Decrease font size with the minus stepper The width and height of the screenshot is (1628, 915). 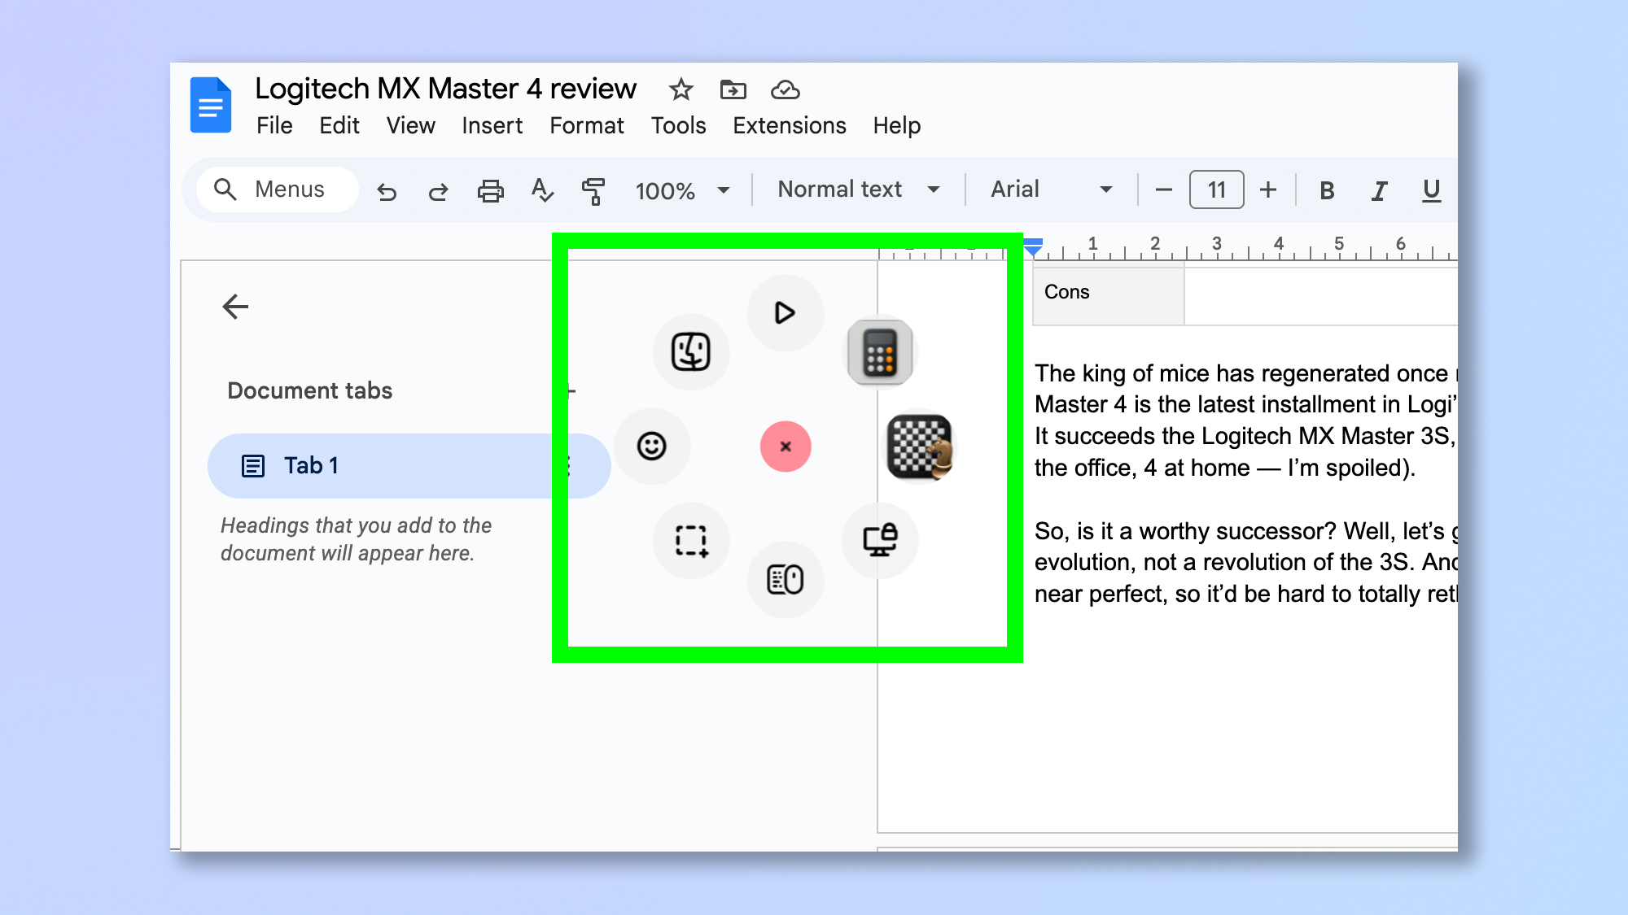1162,190
